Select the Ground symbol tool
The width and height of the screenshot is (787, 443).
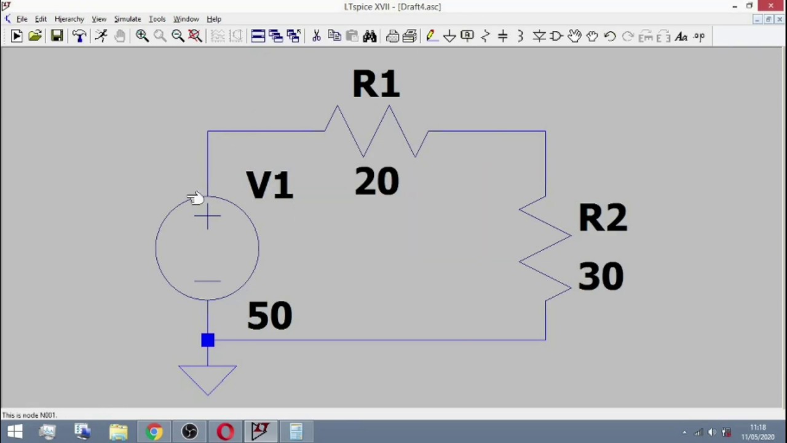pyautogui.click(x=449, y=36)
